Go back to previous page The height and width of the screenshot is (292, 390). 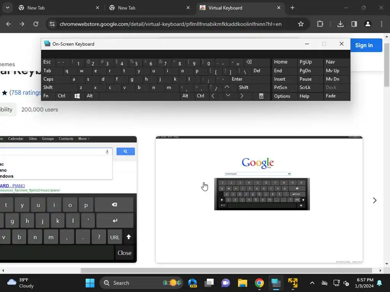[8, 24]
